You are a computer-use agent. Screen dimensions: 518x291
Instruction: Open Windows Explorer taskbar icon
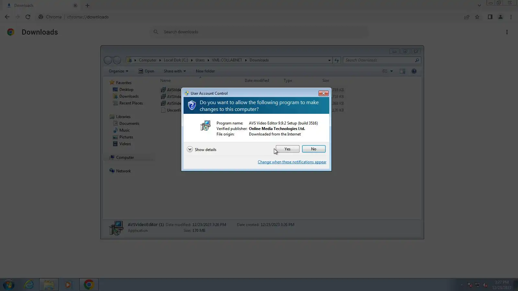[x=49, y=285]
